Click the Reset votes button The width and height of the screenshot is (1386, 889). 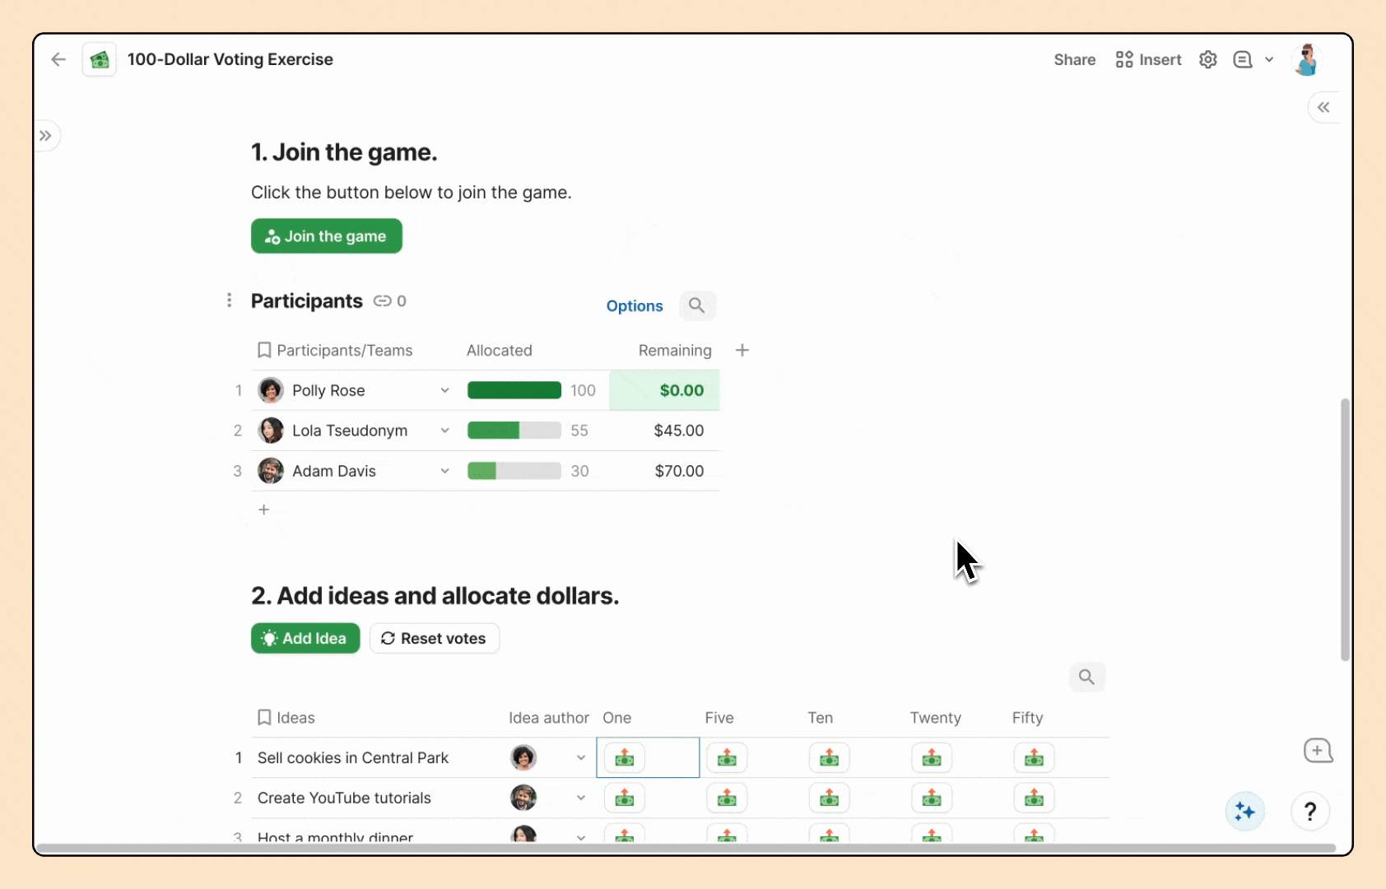(435, 638)
